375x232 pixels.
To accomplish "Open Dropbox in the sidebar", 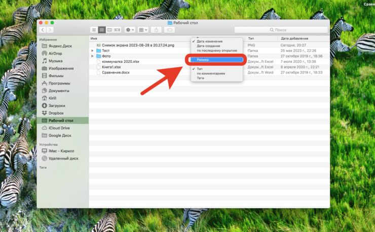I will (x=56, y=113).
